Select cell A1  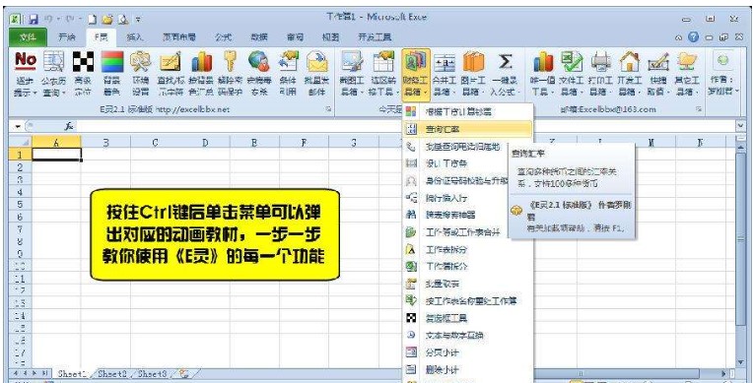[56, 154]
